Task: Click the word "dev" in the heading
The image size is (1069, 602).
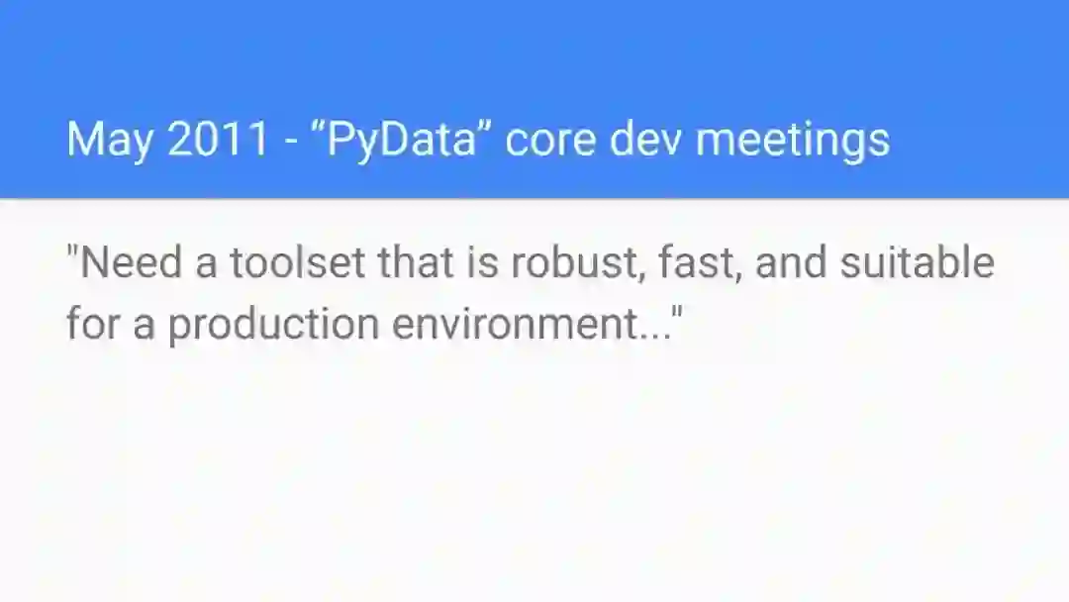Action: [646, 141]
